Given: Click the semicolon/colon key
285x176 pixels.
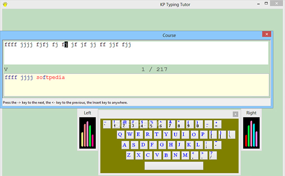Looking at the screenshot, I should click(x=208, y=145).
